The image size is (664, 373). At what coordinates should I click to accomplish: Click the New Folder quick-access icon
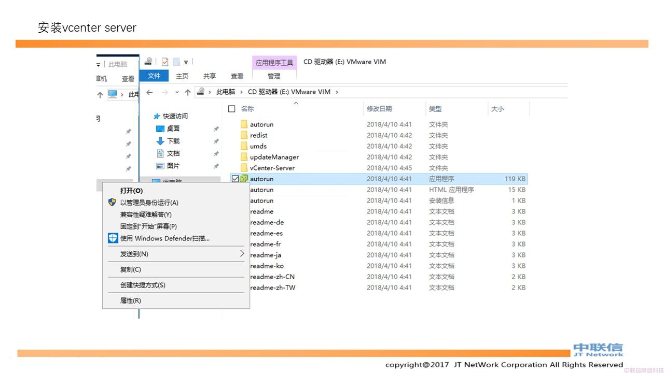tap(176, 62)
